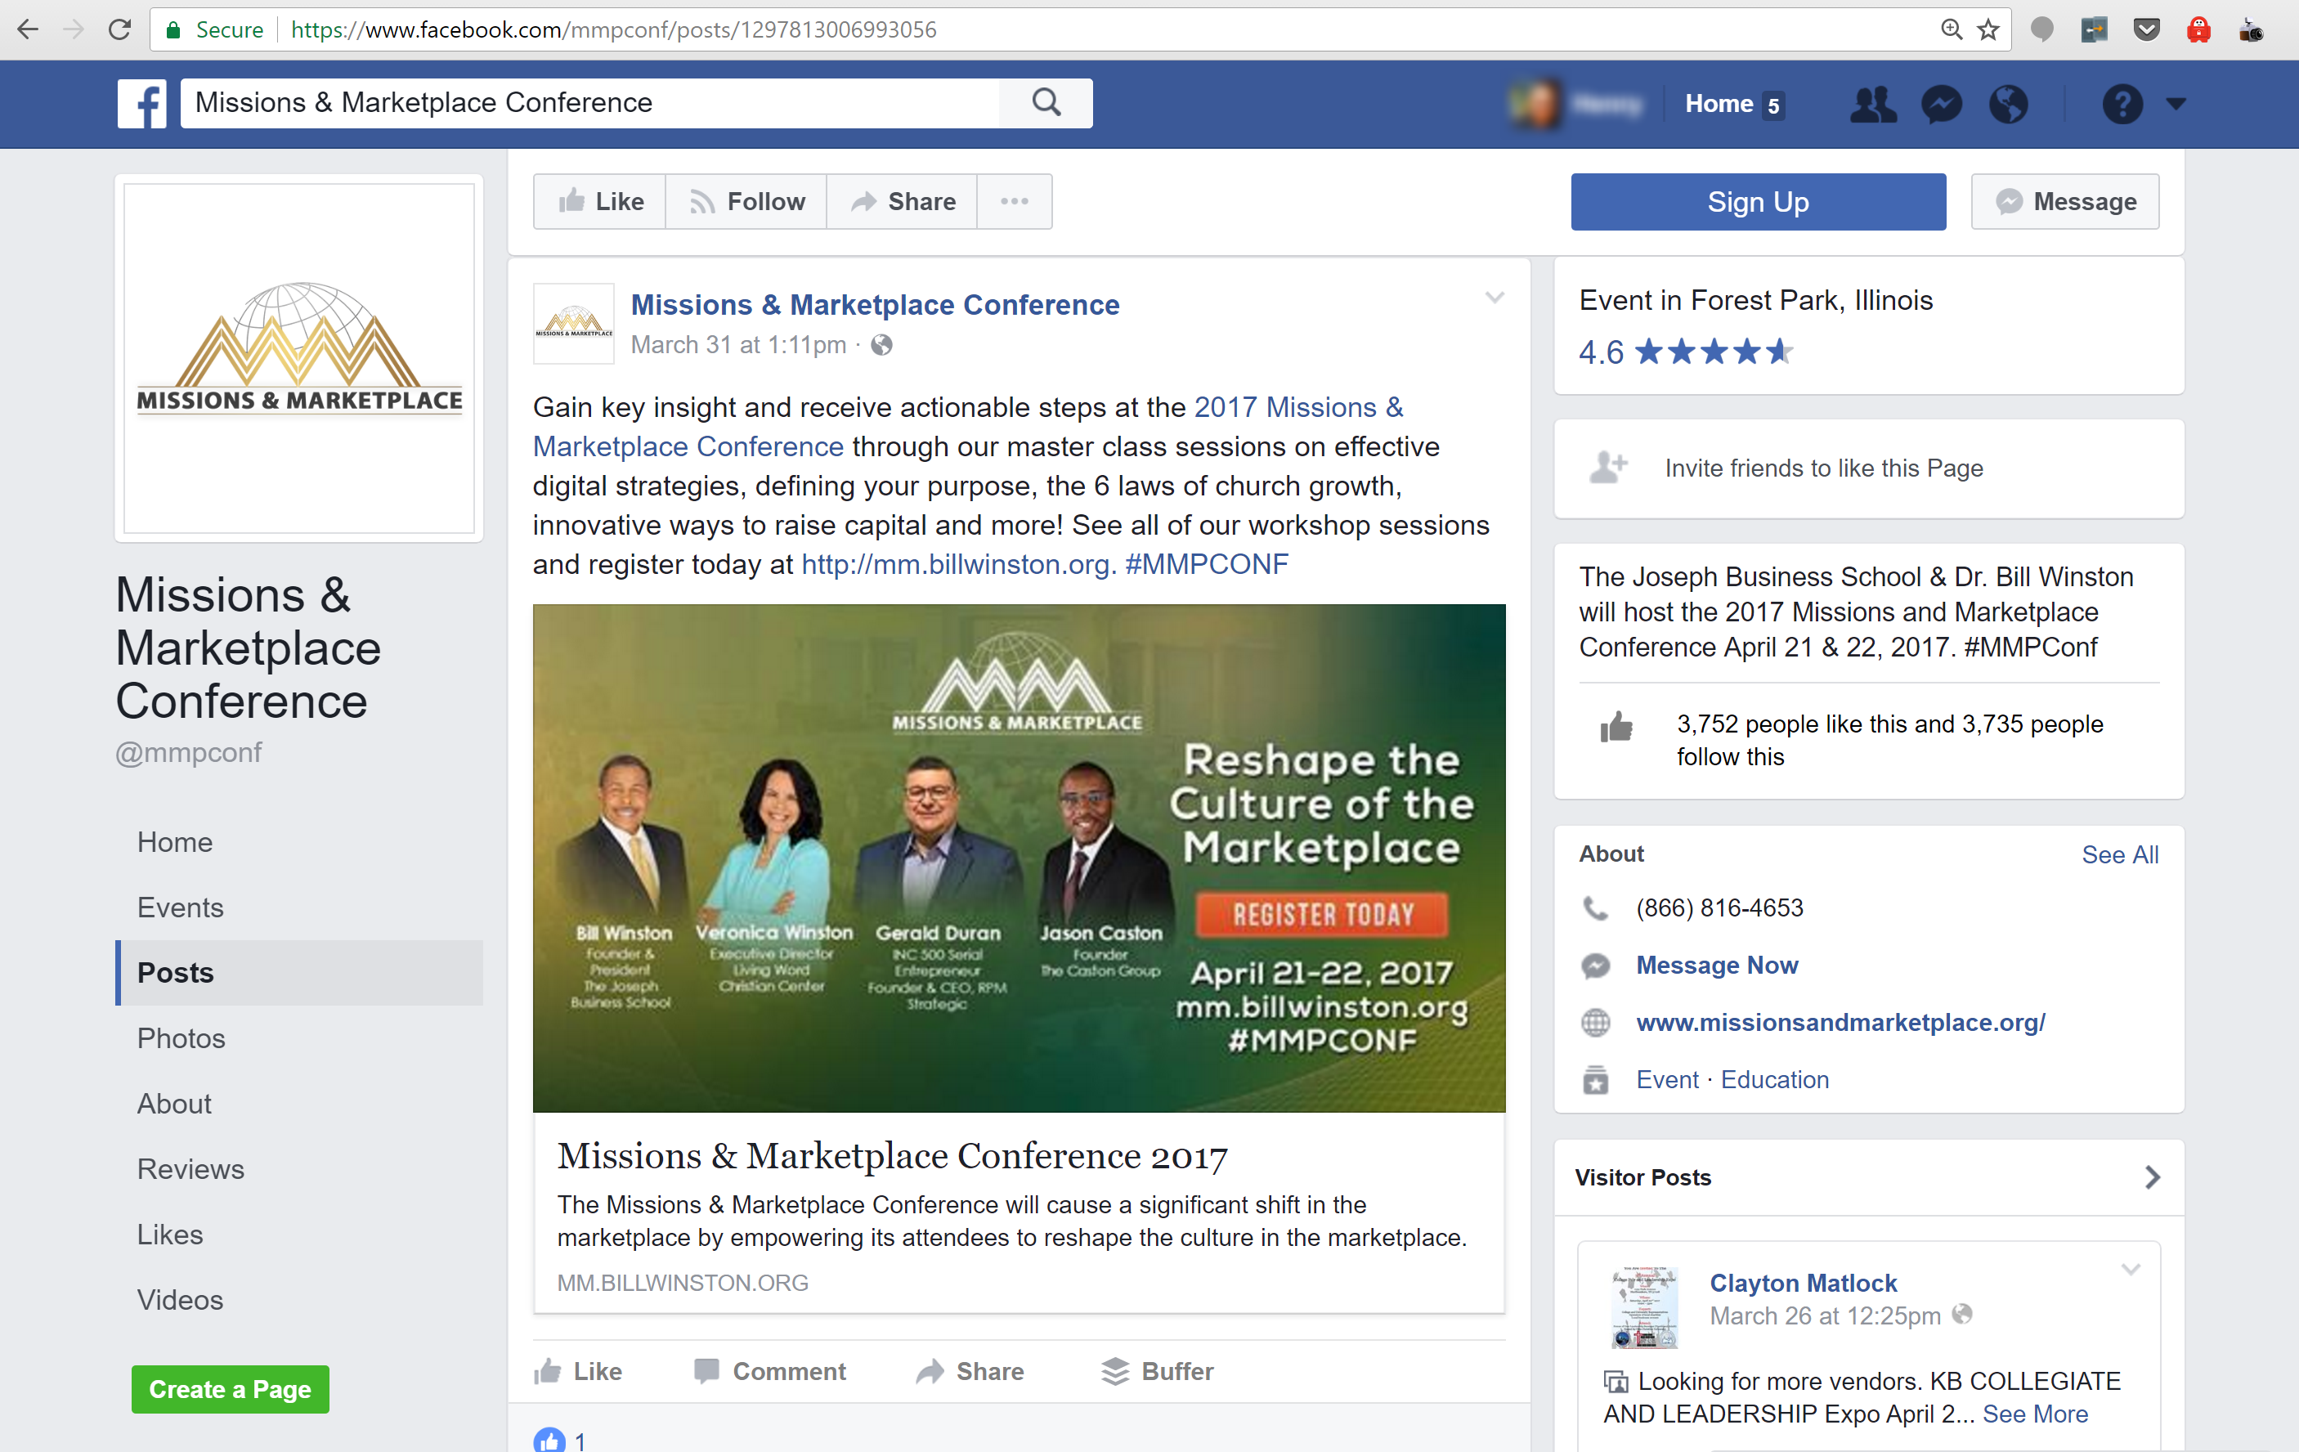The height and width of the screenshot is (1452, 2299).
Task: Click See All in About section
Action: pyautogui.click(x=2119, y=854)
